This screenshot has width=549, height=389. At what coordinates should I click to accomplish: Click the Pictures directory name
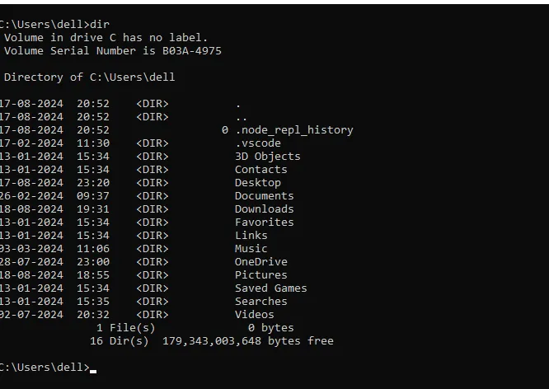click(x=260, y=275)
